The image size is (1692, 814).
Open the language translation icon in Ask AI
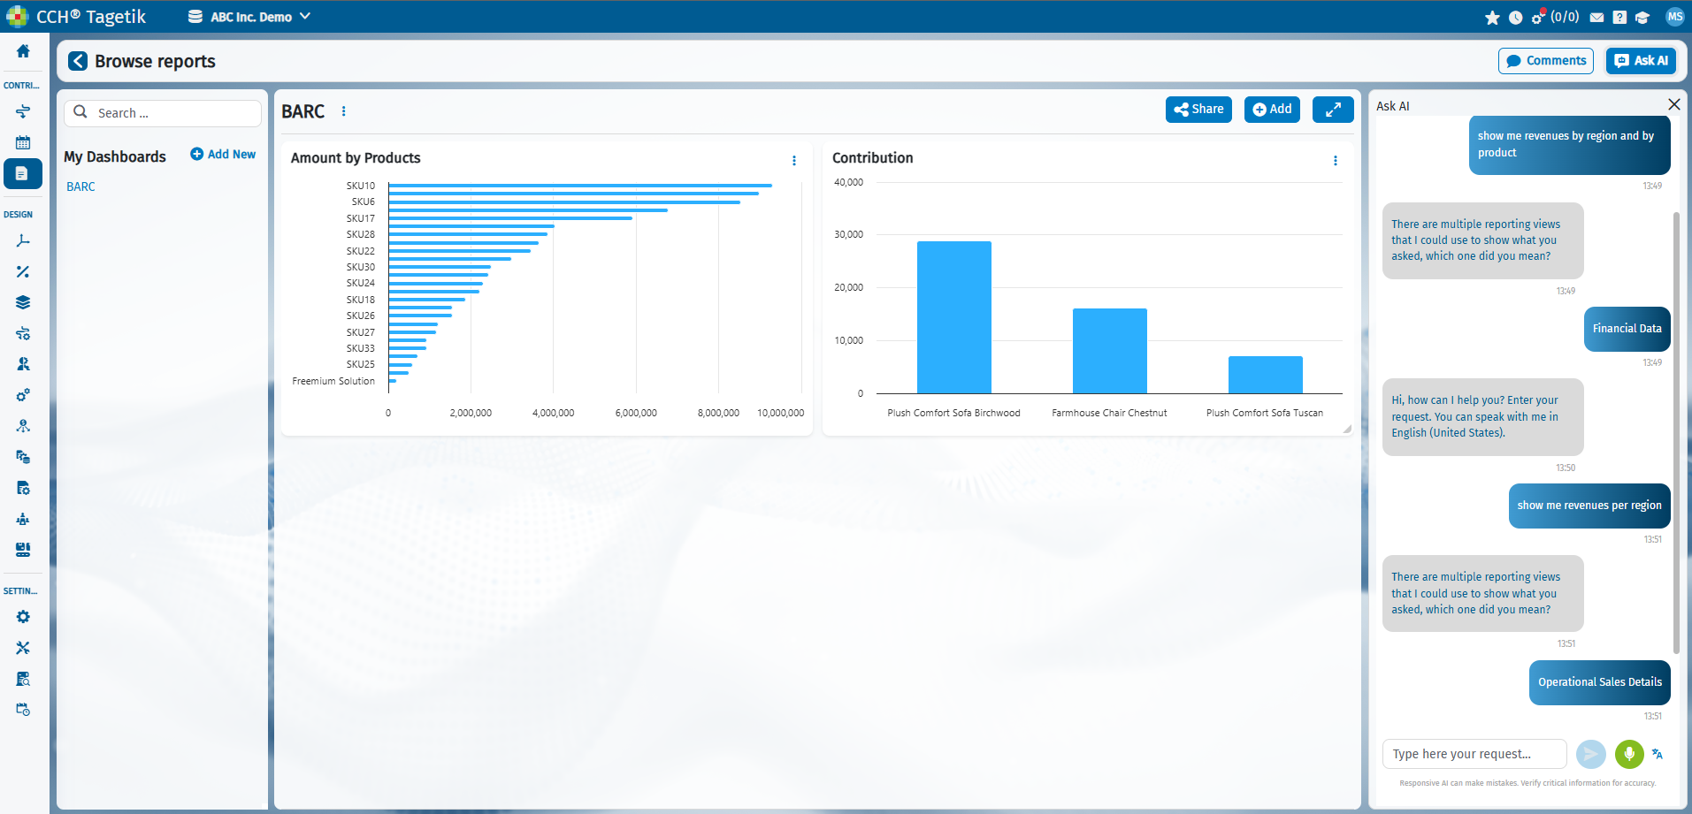(1658, 754)
